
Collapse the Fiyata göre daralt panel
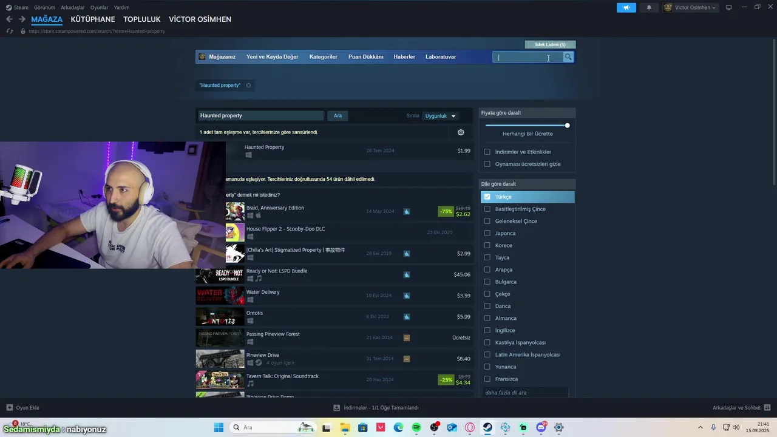pos(527,113)
